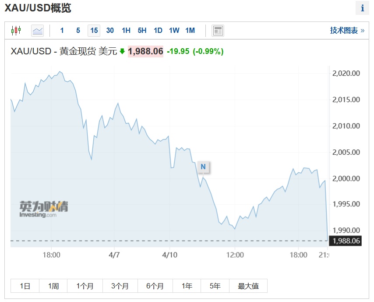Image resolution: width=374 pixels, height=302 pixels.
Task: Select the 5 minute interval
Action: click(x=78, y=31)
